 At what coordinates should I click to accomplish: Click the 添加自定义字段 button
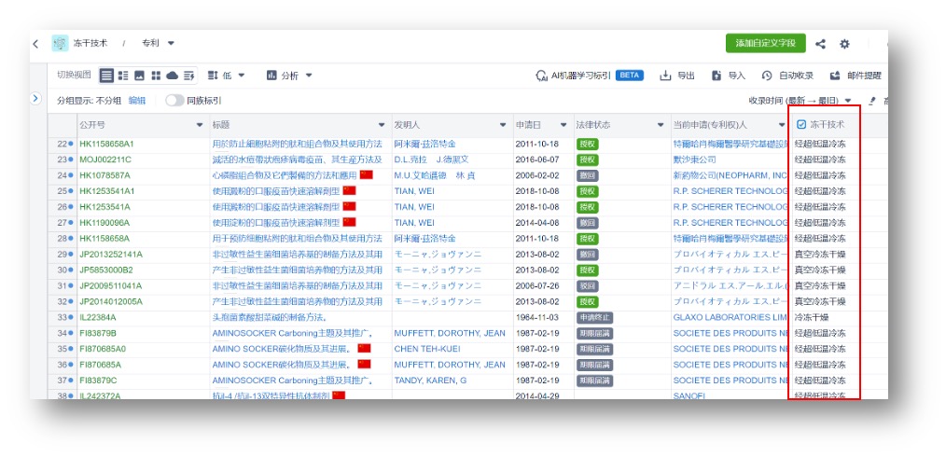[765, 44]
